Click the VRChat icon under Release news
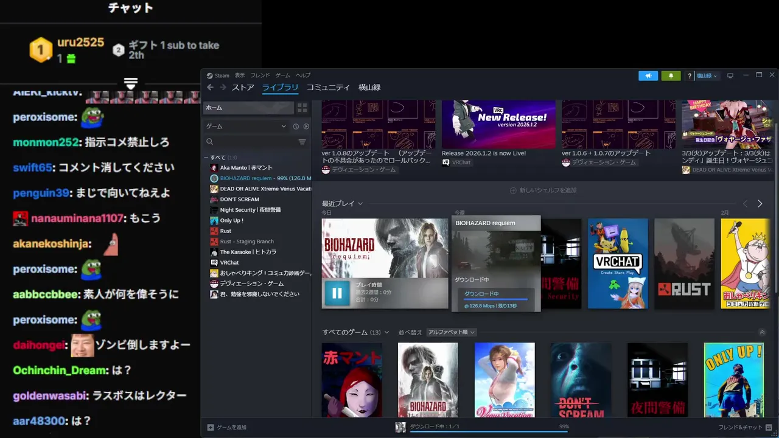The height and width of the screenshot is (438, 779). (x=446, y=162)
